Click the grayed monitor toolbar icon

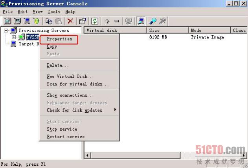click(129, 21)
